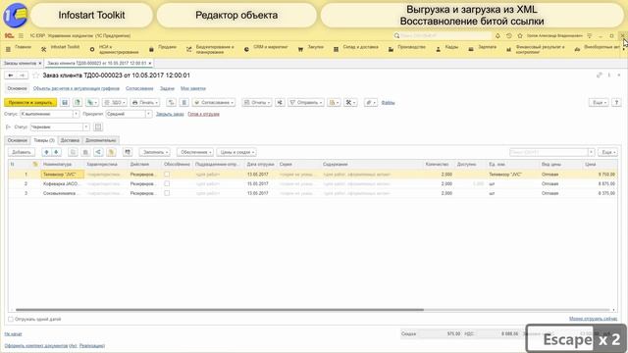
Task: Open the create-based-on icon dropdown
Action: click(x=91, y=102)
